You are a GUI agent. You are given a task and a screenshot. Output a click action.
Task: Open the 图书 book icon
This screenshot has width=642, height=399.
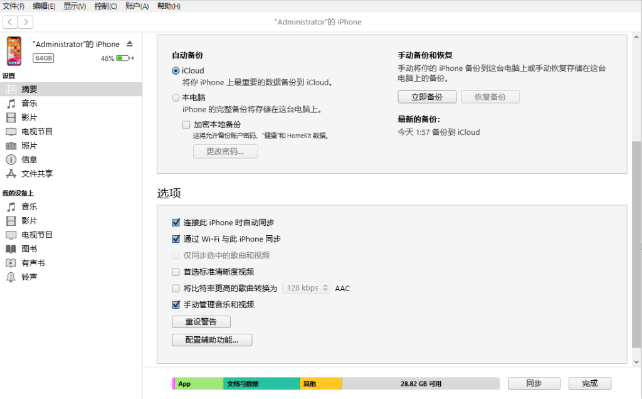click(x=11, y=248)
